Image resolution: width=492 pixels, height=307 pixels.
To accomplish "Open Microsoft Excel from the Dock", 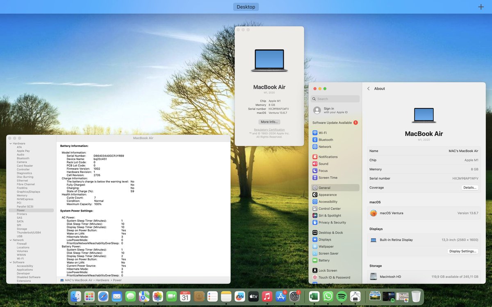I will (x=314, y=296).
